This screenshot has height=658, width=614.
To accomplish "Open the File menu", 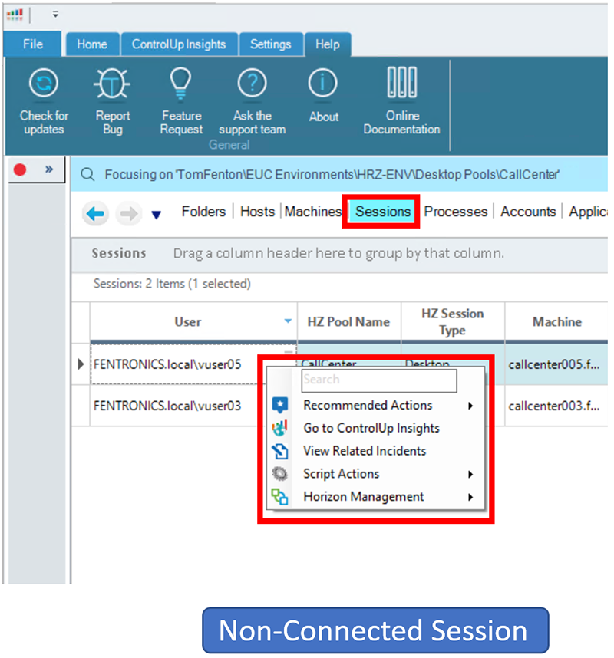I will tap(33, 44).
